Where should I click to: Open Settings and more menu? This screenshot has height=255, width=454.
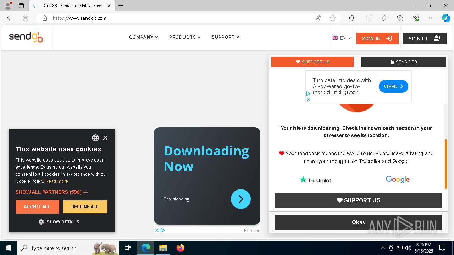click(x=431, y=18)
